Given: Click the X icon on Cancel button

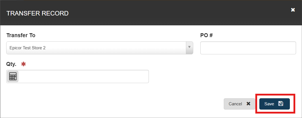Looking at the screenshot, I should [248, 104].
